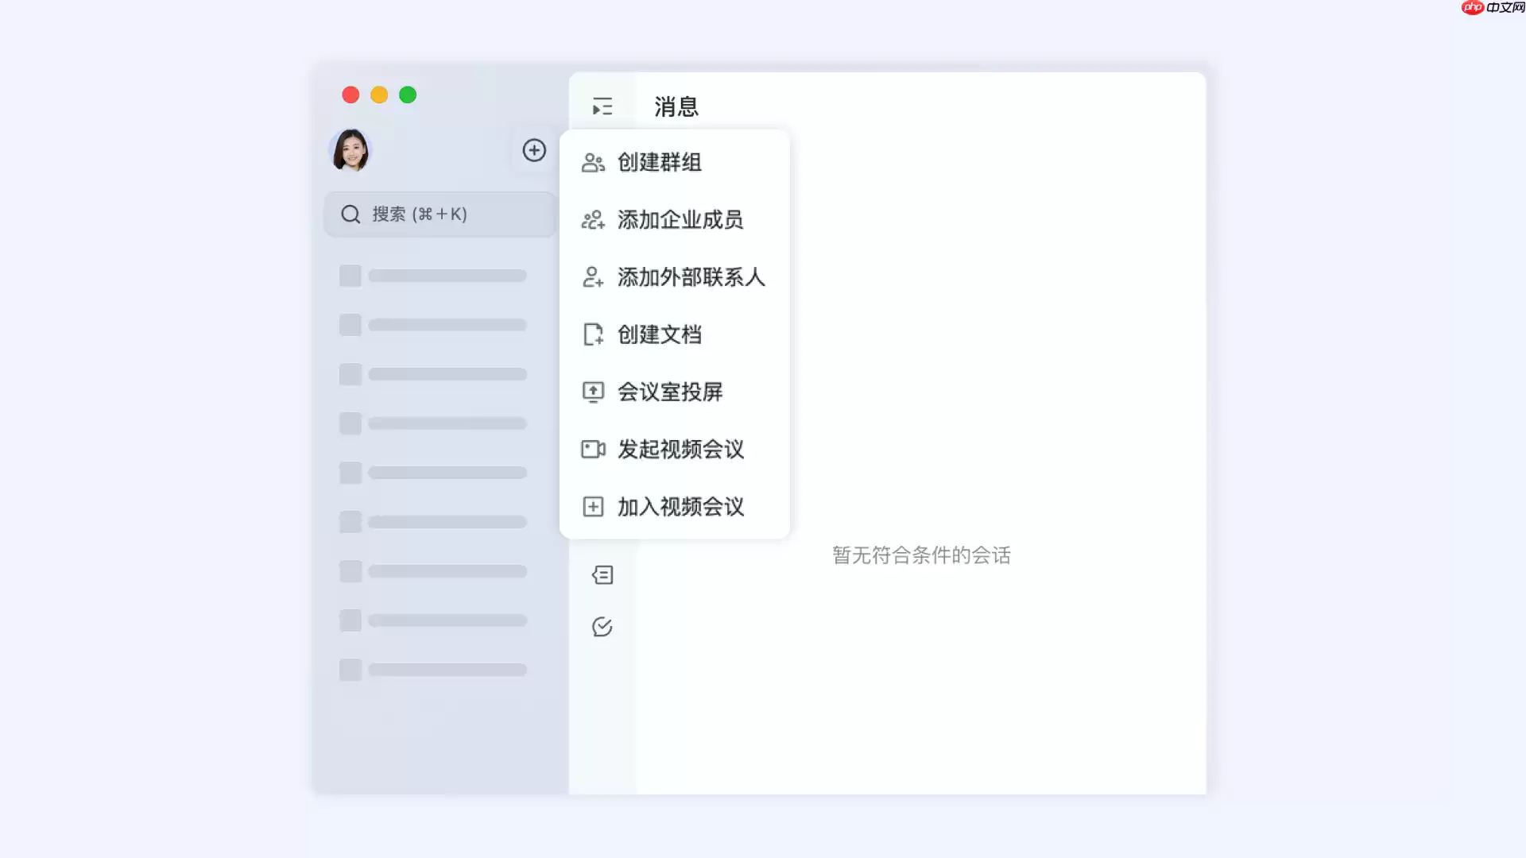Open the docs panel icon in the sidebar
Screen dimensions: 1526x858
[x=602, y=574]
